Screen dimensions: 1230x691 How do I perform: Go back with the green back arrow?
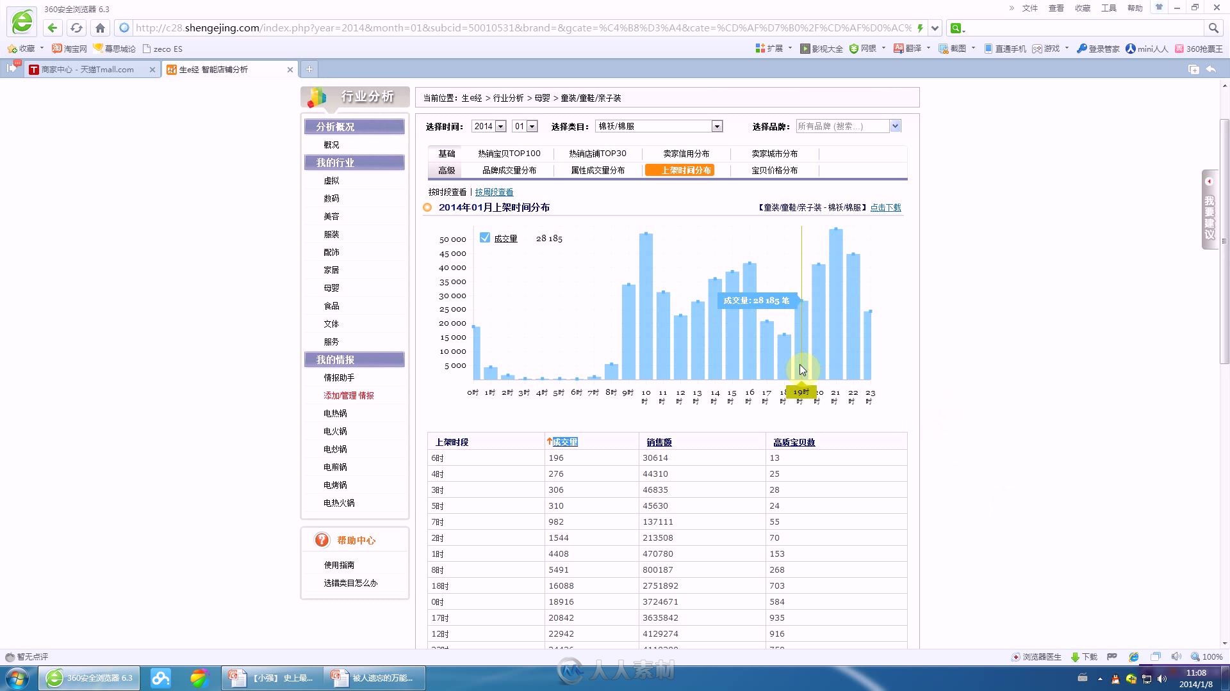point(53,28)
